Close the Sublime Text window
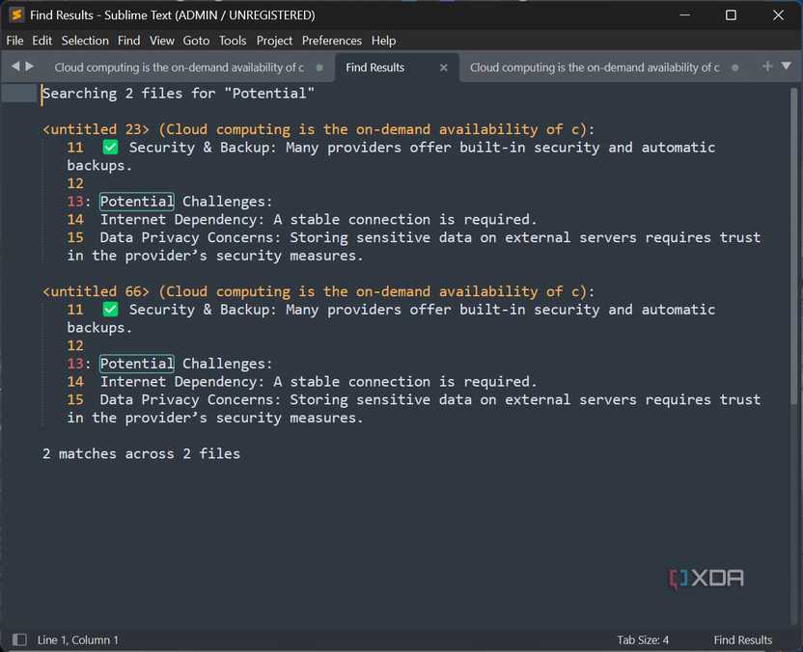Screen dimensions: 803x652 click(778, 14)
